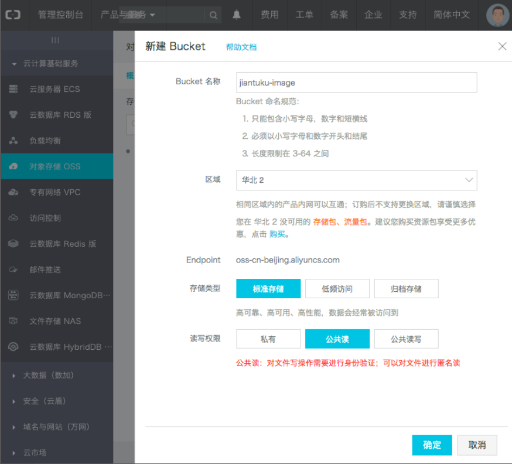Expand 域名与网站（万网） section
Image resolution: width=512 pixels, height=464 pixels.
(x=56, y=427)
